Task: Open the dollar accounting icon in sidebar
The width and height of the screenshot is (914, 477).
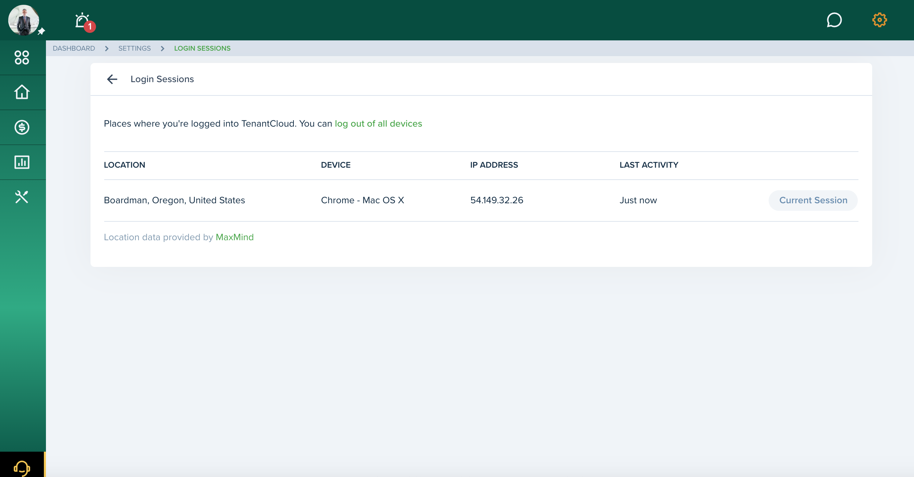Action: point(22,127)
